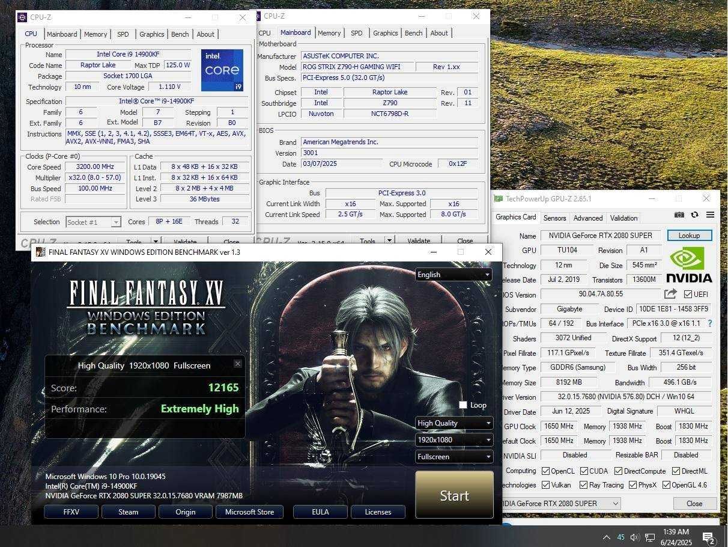
Task: View the Licenses button
Action: [x=378, y=512]
